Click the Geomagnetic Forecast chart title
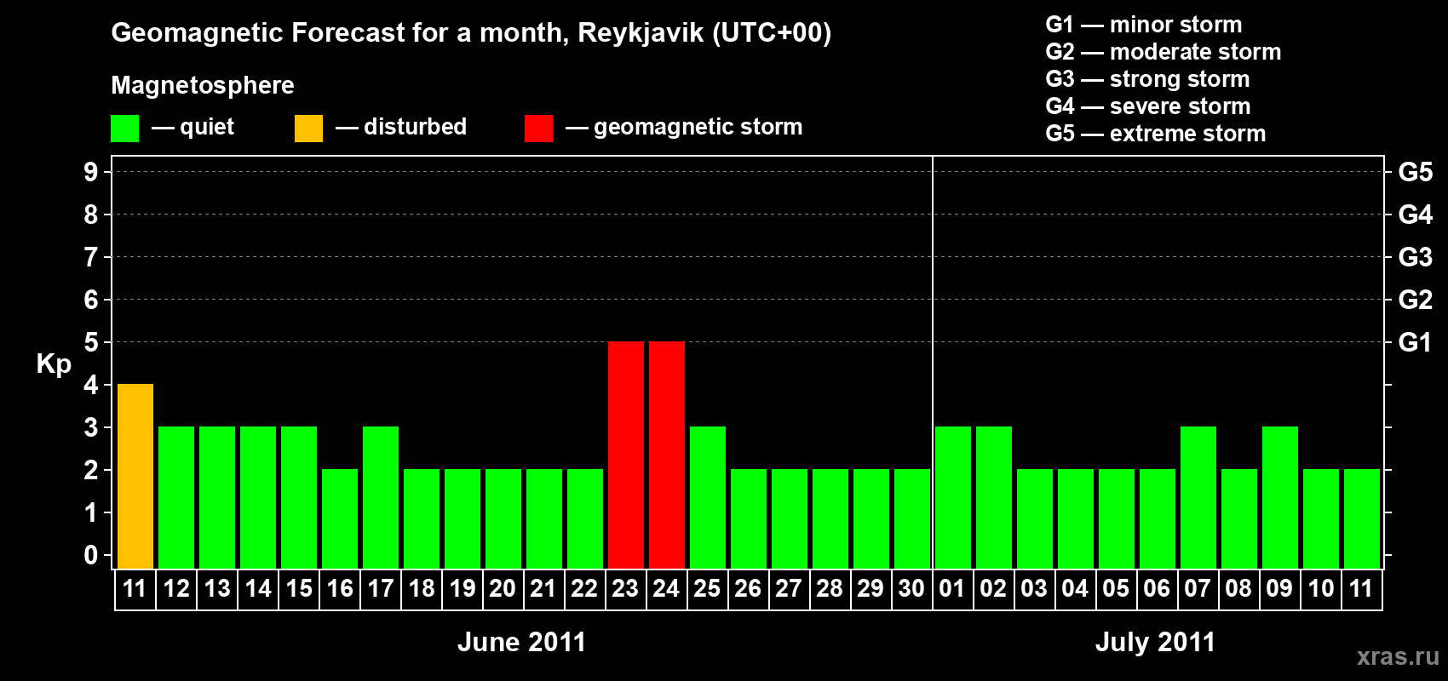This screenshot has height=681, width=1448. point(471,33)
